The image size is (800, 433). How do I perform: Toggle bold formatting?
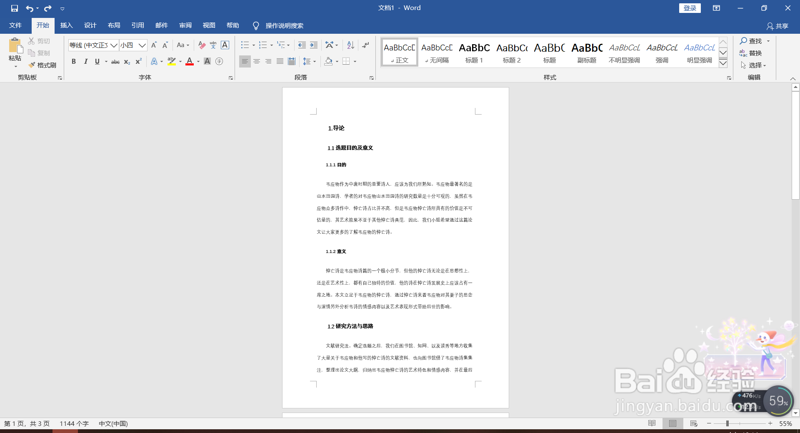(74, 61)
